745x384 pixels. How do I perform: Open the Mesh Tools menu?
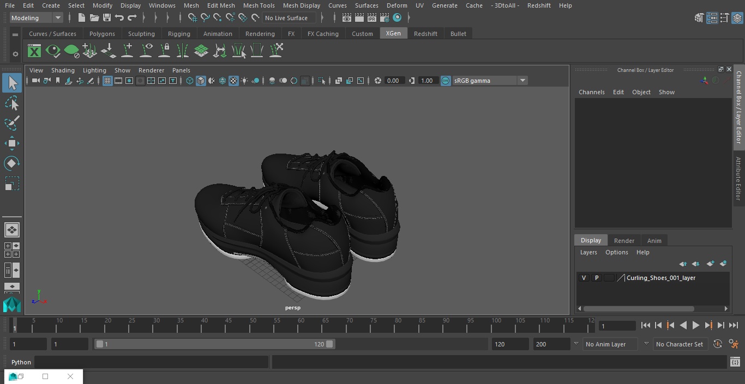click(259, 5)
